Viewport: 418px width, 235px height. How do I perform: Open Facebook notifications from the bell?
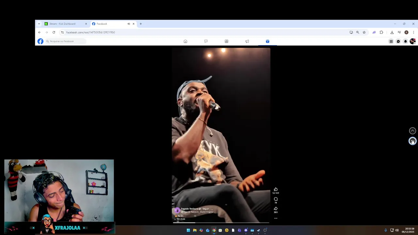pos(405,41)
